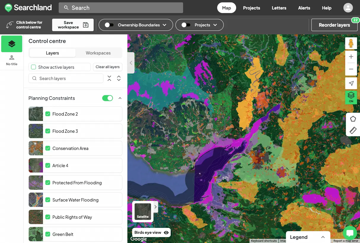The height and width of the screenshot is (243, 360).
Task: Uncheck the Flood Zone 2 layer
Action: coord(47,114)
